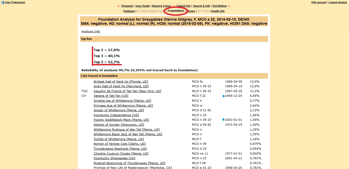Select the Top 2 = 27,8% text
The width and height of the screenshot is (349, 169).
point(107,50)
